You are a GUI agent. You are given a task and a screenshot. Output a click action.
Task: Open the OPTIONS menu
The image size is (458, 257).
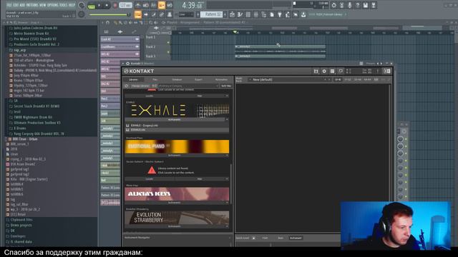(53, 5)
